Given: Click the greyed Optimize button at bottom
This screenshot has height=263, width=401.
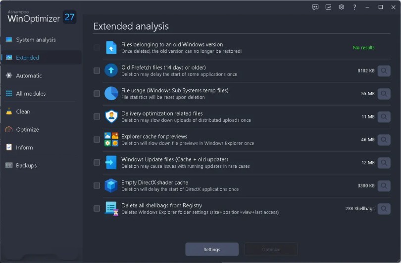Looking at the screenshot, I should pos(271,249).
